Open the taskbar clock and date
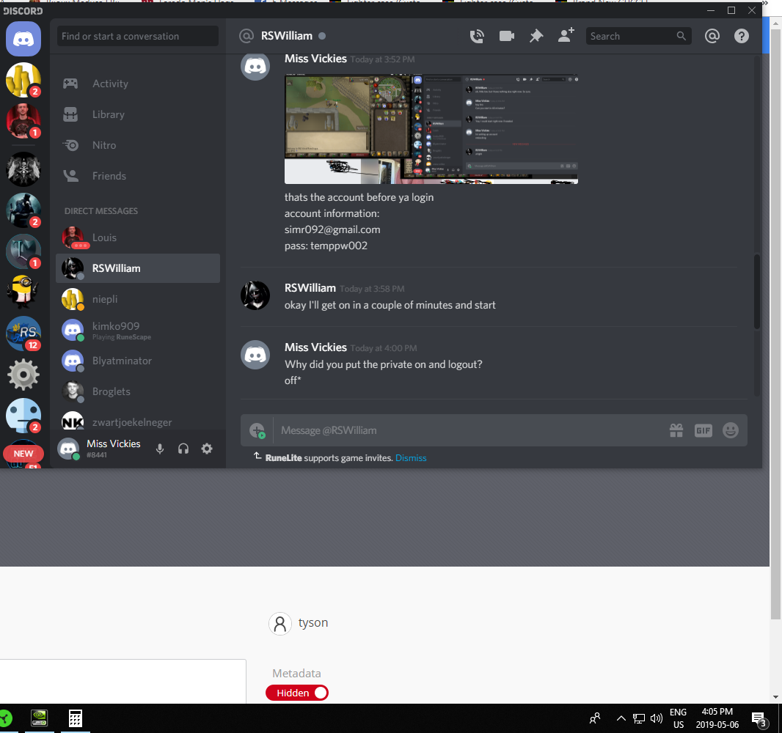This screenshot has height=733, width=782. [717, 718]
